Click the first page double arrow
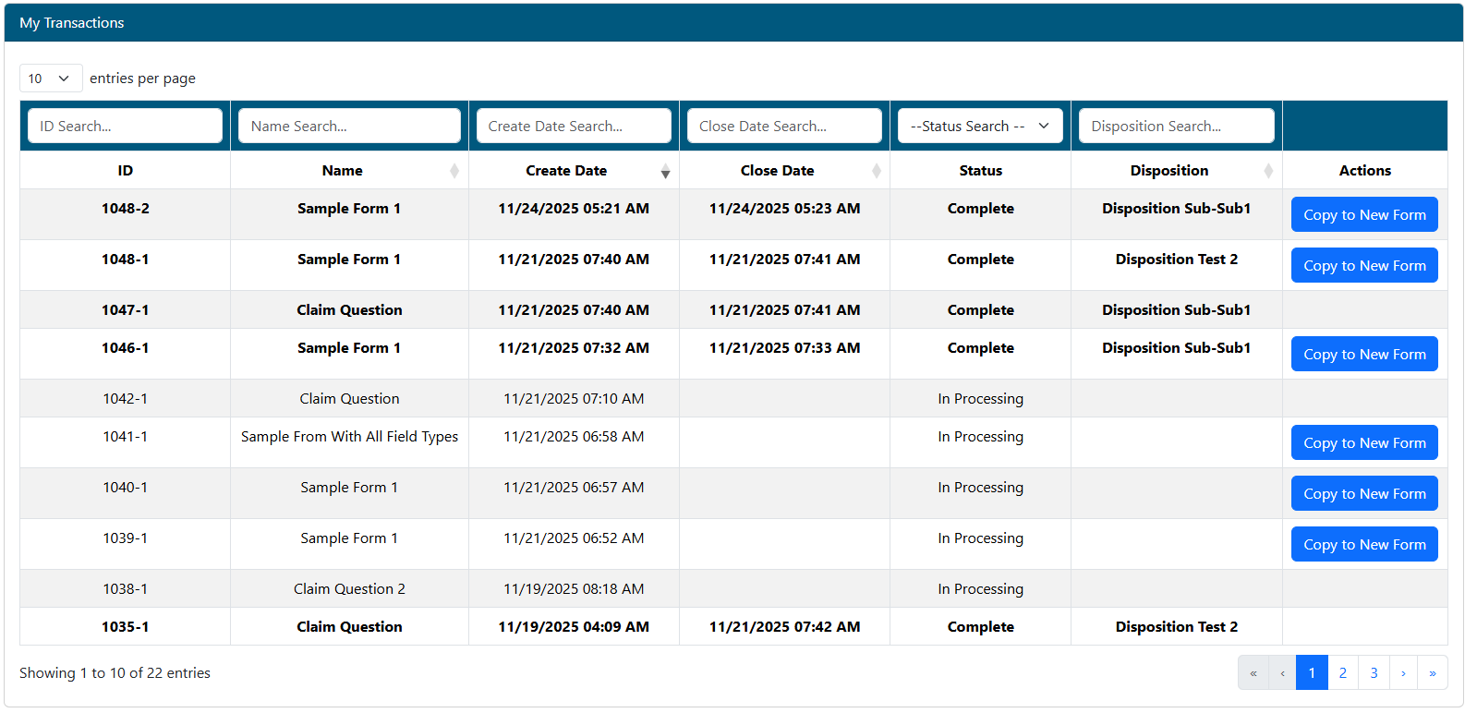This screenshot has height=713, width=1465. [1253, 673]
